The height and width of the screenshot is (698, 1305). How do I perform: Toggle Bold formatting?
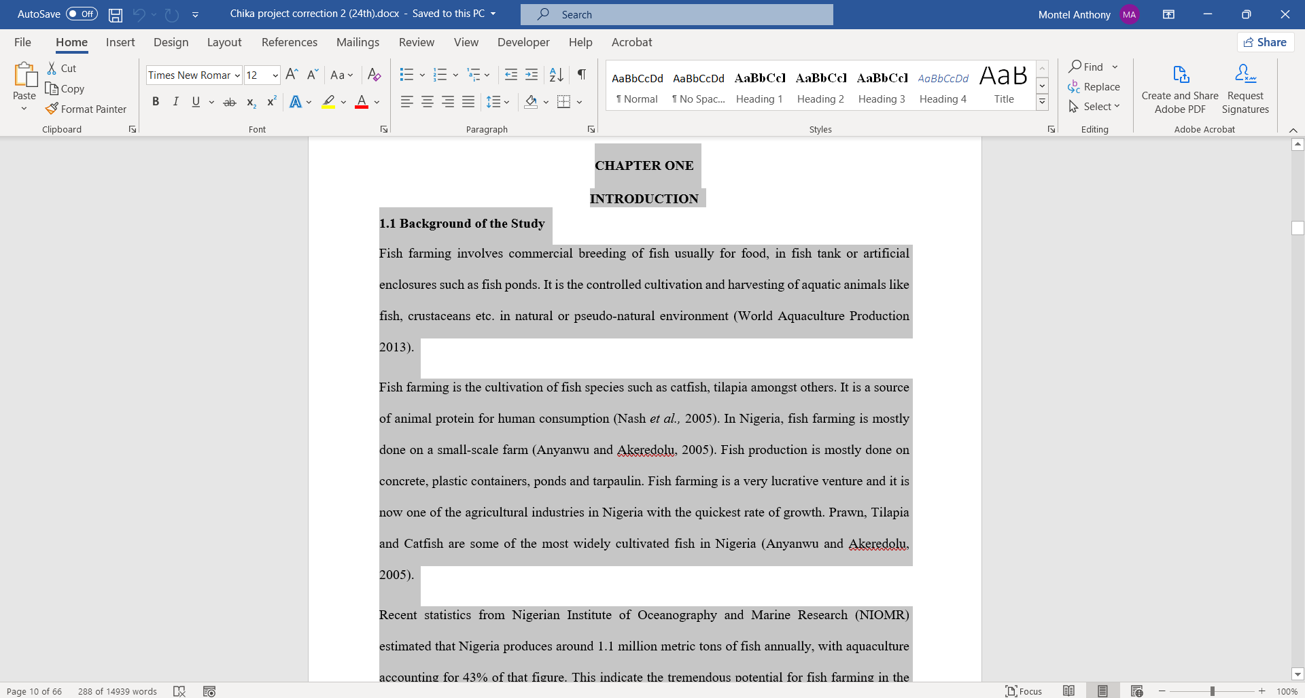coord(156,102)
